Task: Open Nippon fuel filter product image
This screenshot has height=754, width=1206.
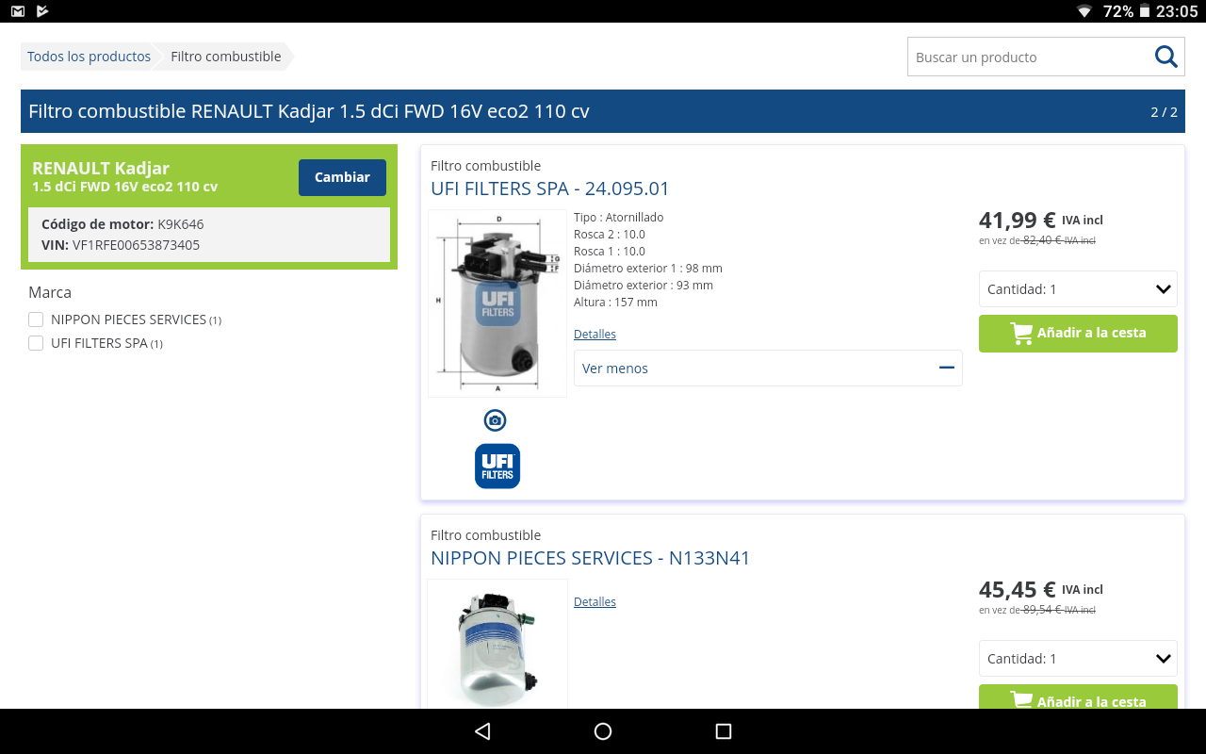Action: tap(497, 645)
